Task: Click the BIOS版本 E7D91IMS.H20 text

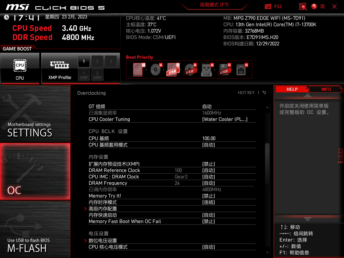Action: click(251, 37)
